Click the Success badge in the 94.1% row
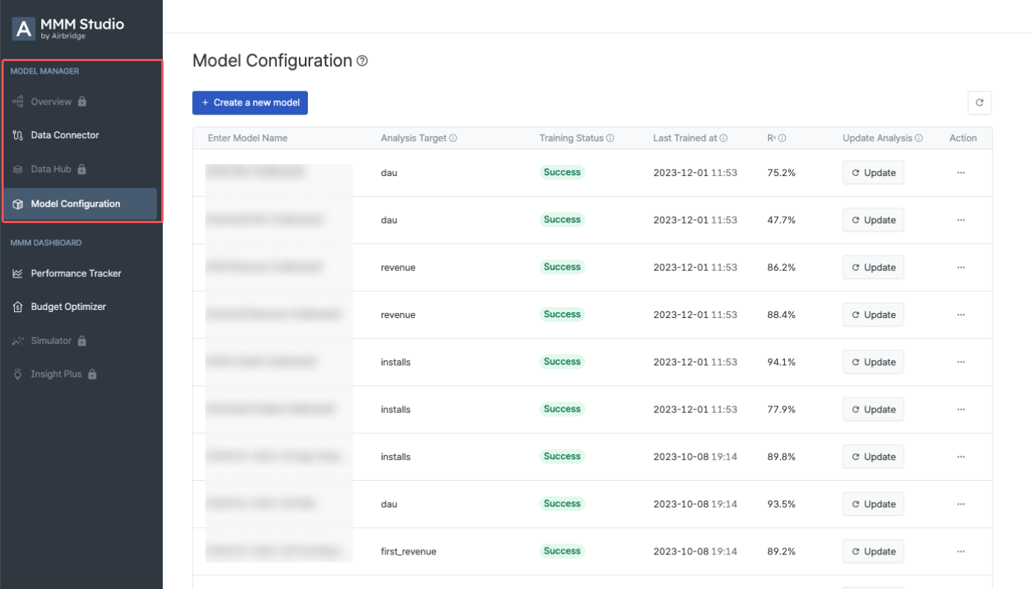Viewport: 1031px width, 589px height. click(563, 361)
